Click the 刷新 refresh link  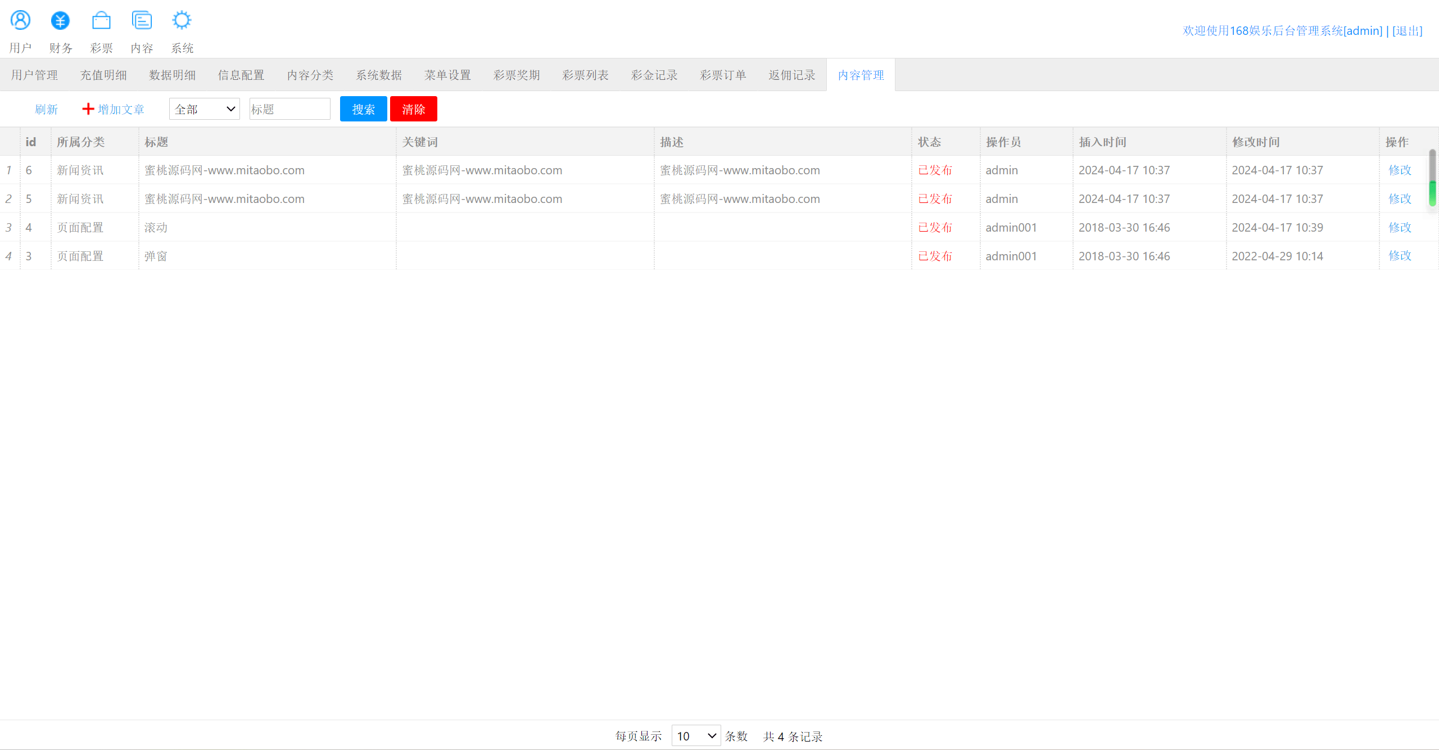pos(46,109)
